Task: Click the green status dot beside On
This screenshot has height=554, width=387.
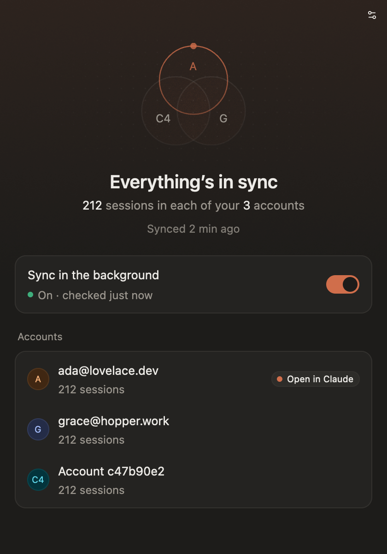Action: click(30, 295)
